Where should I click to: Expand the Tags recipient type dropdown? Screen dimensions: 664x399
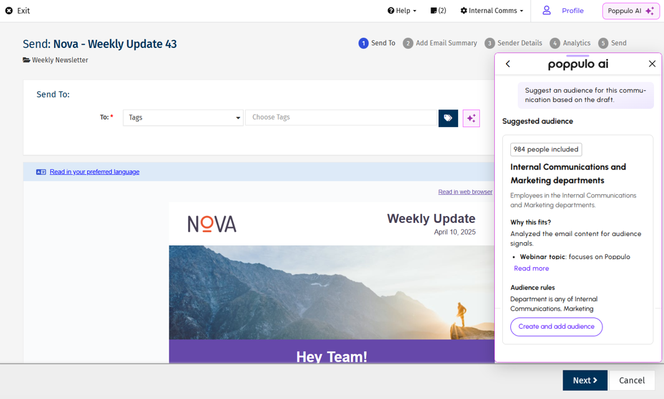click(183, 118)
